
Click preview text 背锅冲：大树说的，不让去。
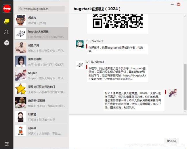[45, 134]
